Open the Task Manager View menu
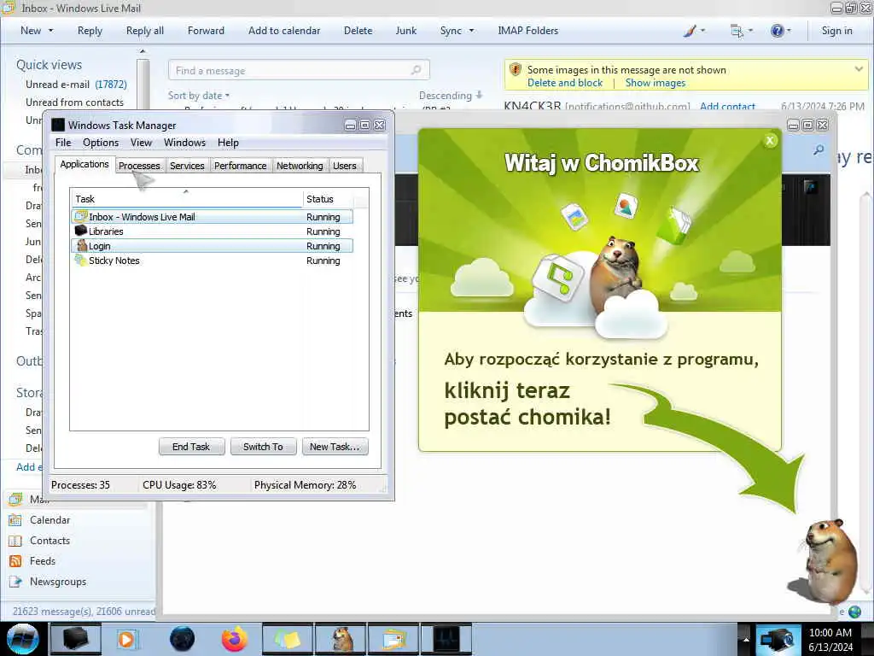 coord(141,143)
